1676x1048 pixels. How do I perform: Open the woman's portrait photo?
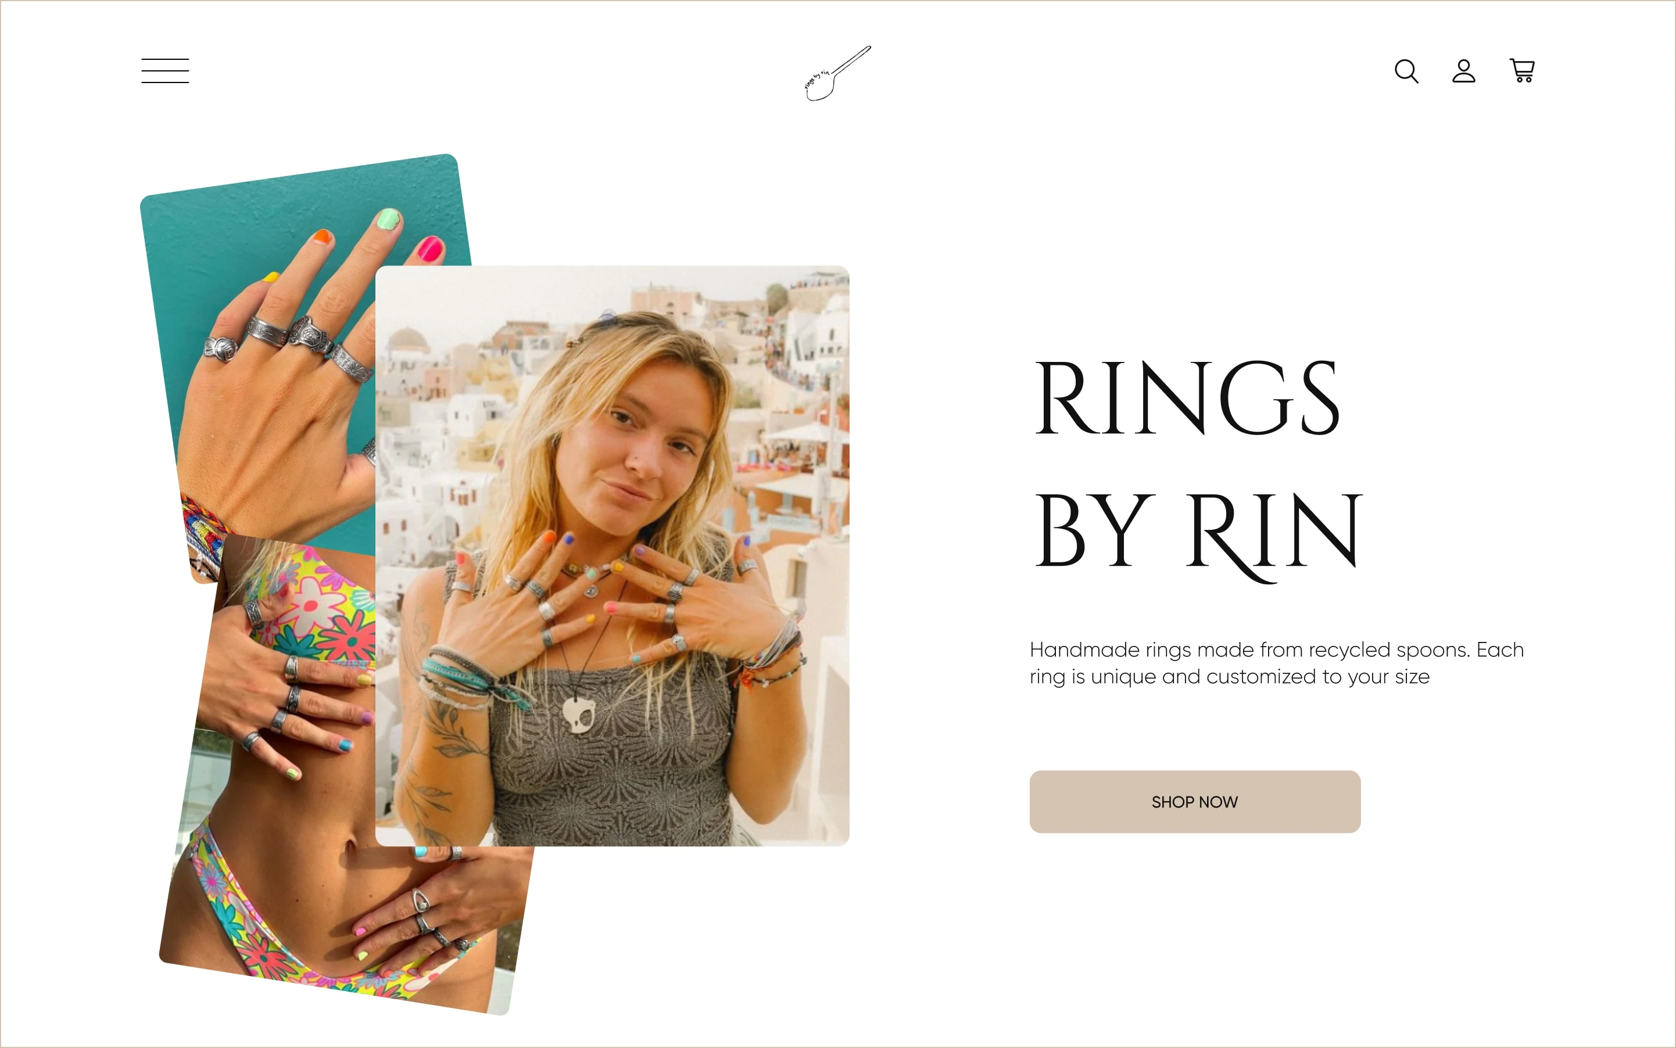[x=613, y=556]
